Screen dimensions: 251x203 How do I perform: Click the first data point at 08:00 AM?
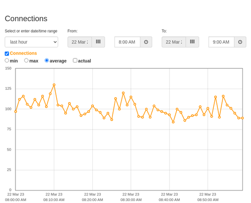16,111
